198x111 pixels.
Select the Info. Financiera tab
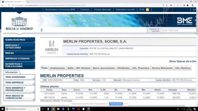(x=141, y=68)
